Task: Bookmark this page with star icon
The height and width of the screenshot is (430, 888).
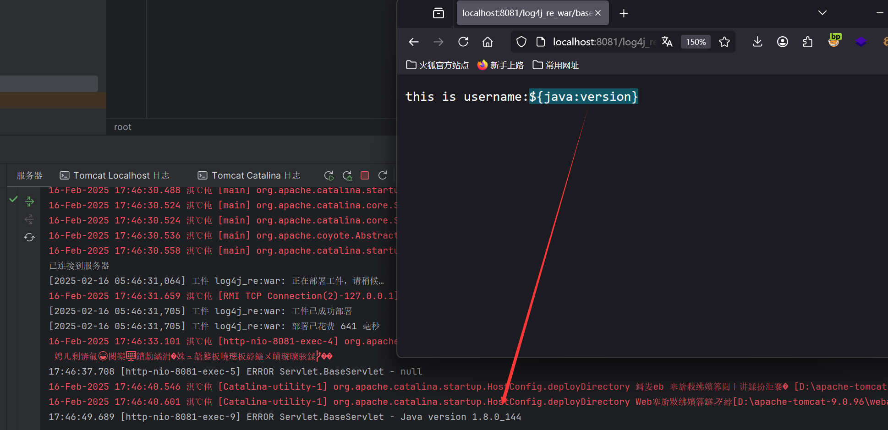Action: pyautogui.click(x=724, y=42)
